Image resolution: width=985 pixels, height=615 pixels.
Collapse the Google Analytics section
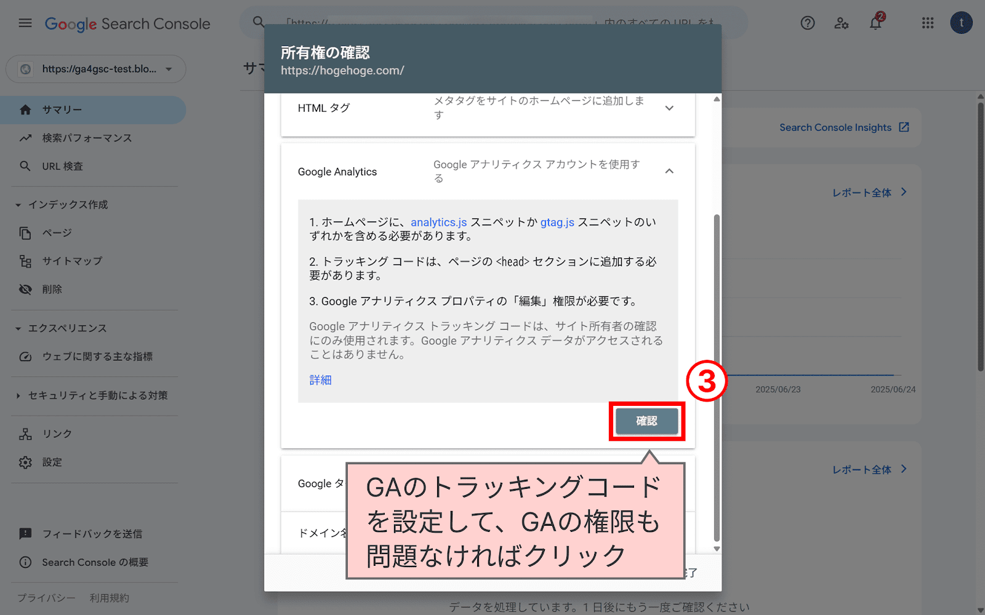tap(669, 172)
